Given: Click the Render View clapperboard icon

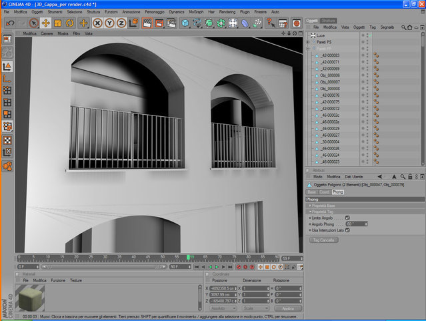Looking at the screenshot, I should (x=147, y=23).
